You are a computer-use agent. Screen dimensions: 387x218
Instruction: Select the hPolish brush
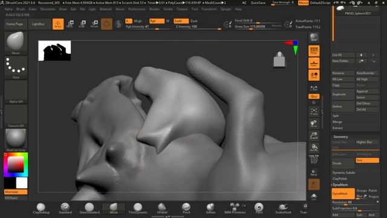162,208
